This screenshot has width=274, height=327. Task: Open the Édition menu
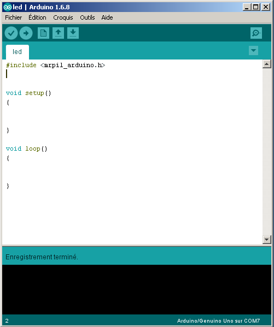tap(37, 17)
